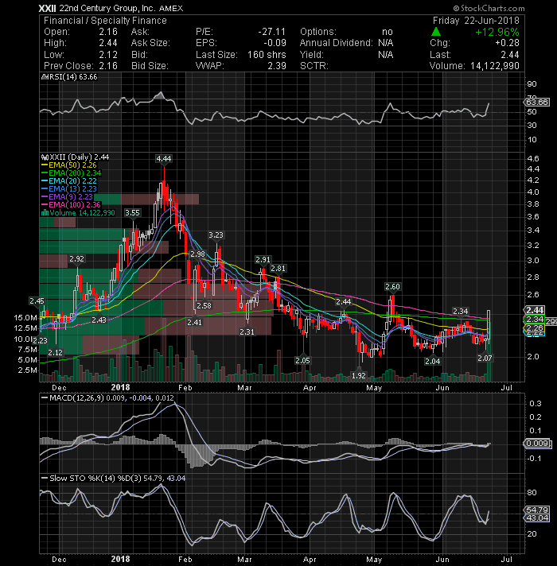Click the +12.96% percent change value
The width and height of the screenshot is (557, 566).
coord(497,32)
